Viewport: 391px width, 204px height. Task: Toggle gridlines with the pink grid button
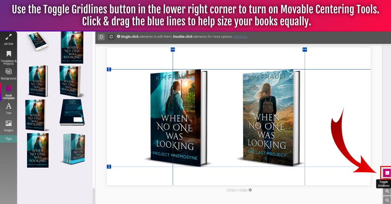click(x=387, y=173)
